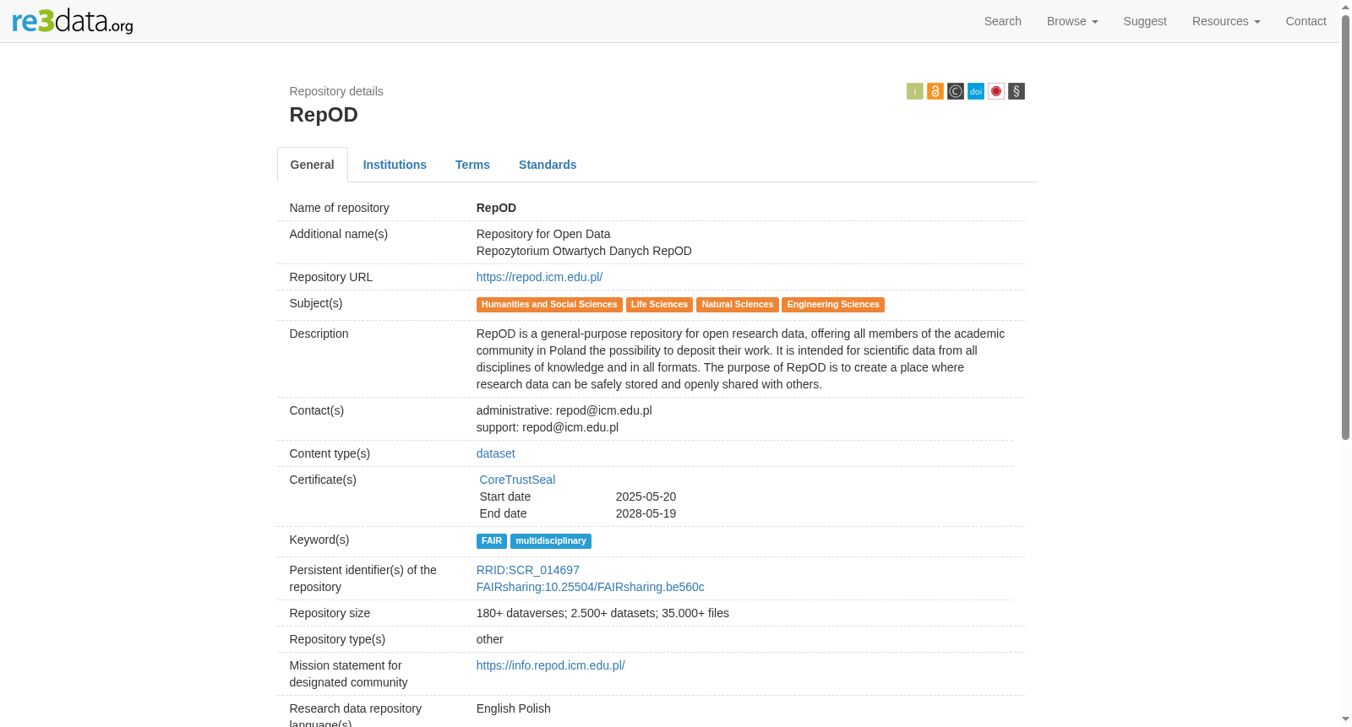Open the info.repod.icm.edu.pl mission statement link

(x=551, y=665)
